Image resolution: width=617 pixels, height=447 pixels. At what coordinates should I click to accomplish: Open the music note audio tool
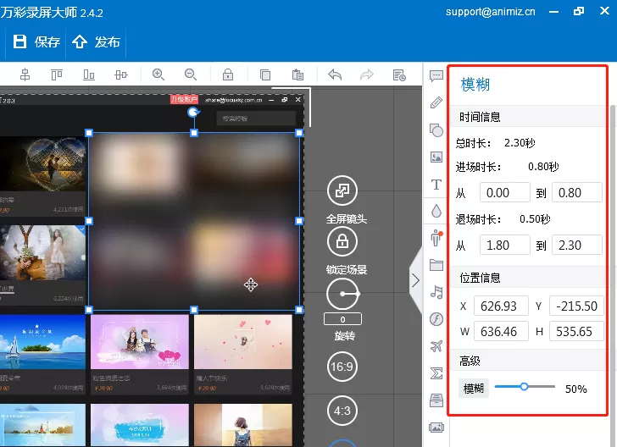point(436,292)
